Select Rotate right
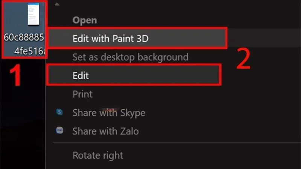301x169 pixels. click(98, 155)
